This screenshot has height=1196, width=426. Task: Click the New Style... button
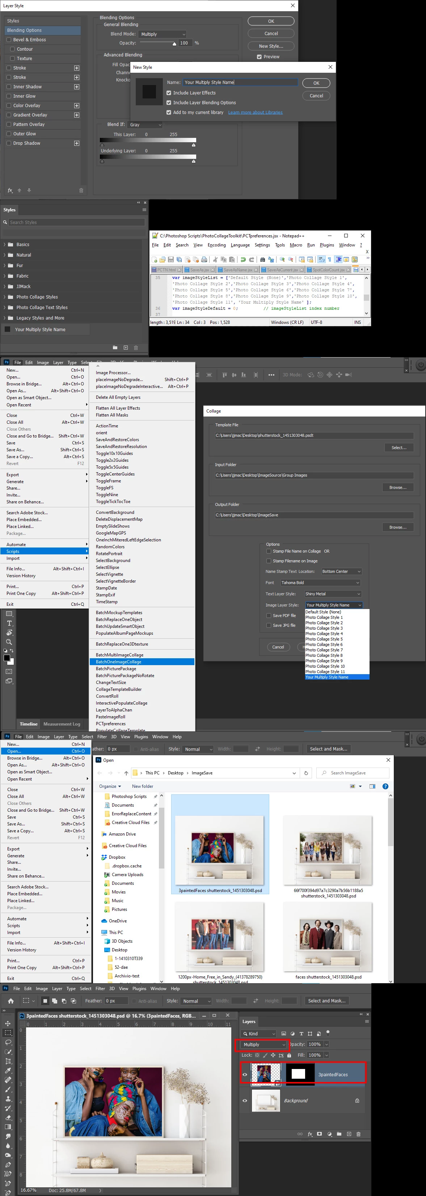[271, 46]
